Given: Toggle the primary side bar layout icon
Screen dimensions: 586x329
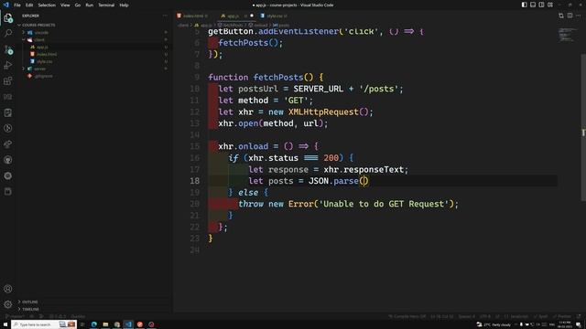Looking at the screenshot, I should pos(525,5).
